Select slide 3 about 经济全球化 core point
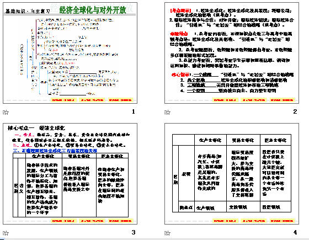The width and height of the screenshot is (309, 240). click(x=70, y=174)
